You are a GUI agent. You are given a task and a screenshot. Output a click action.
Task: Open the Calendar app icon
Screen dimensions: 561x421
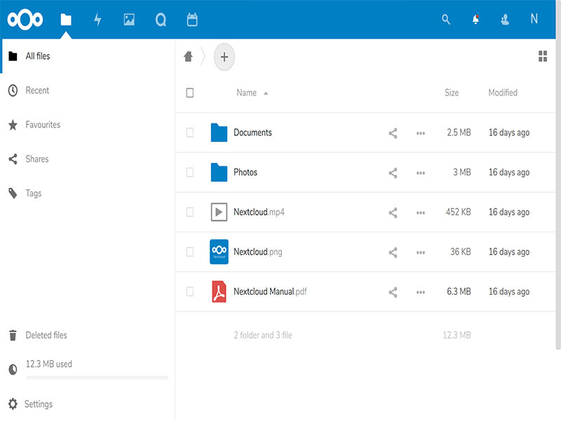tap(192, 20)
